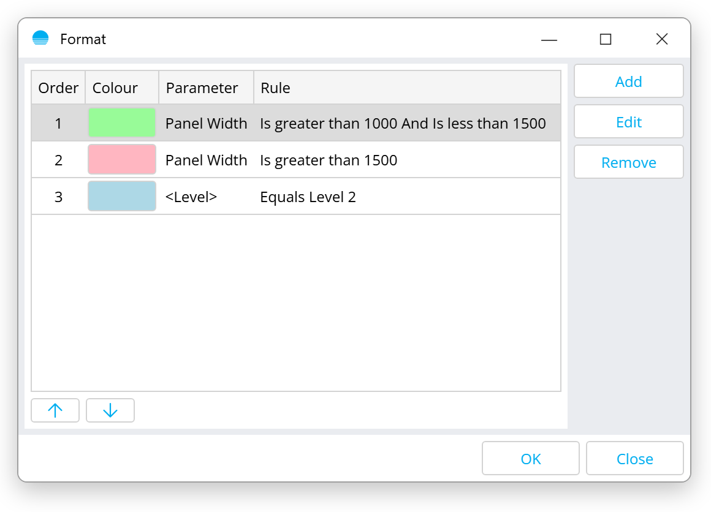Screen dimensions: 711x512
Task: Maximize the Format window
Action: pyautogui.click(x=606, y=39)
